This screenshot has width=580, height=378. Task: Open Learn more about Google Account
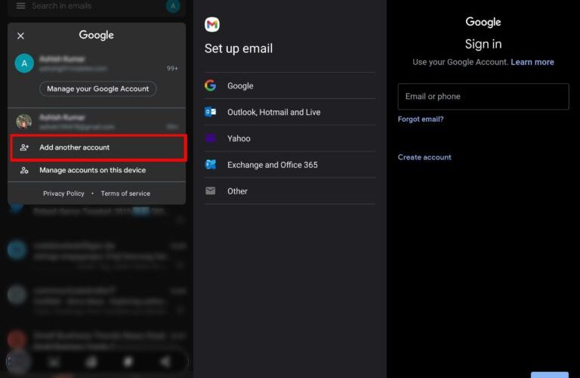532,62
